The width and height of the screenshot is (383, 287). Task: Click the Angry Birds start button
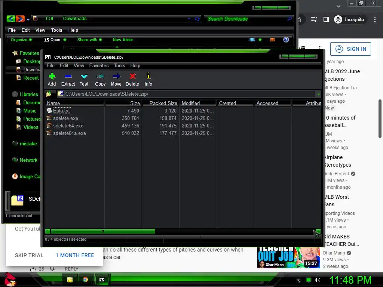click(x=10, y=280)
